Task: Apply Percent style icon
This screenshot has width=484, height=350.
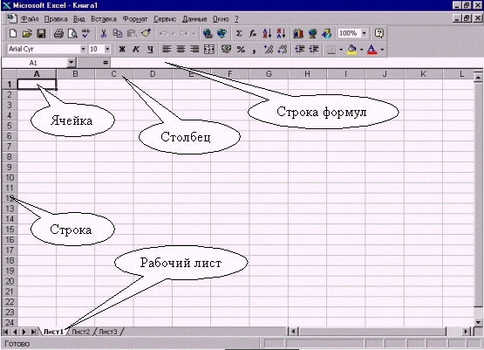Action: pyautogui.click(x=241, y=49)
